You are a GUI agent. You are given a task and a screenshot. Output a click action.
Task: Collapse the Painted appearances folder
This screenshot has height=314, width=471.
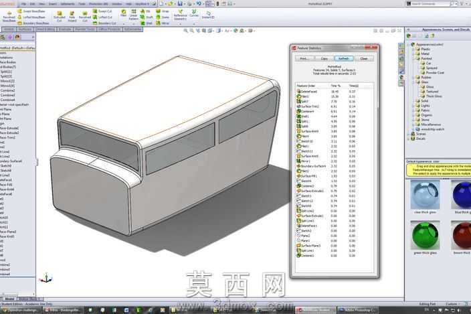coord(413,59)
